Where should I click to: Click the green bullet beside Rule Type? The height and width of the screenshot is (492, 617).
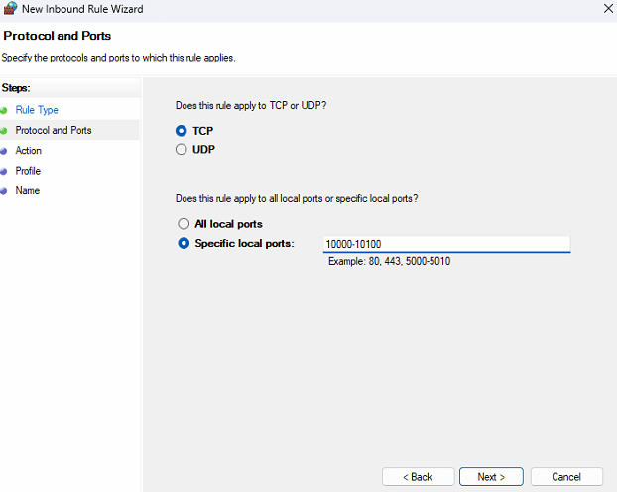click(x=4, y=110)
